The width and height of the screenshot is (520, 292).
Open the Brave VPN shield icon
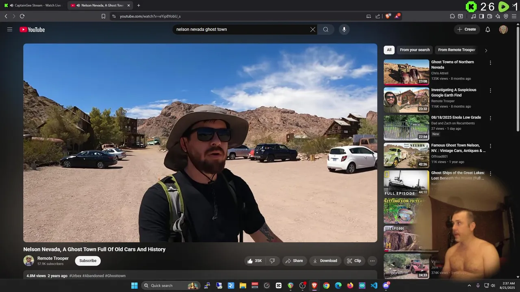coord(506,16)
